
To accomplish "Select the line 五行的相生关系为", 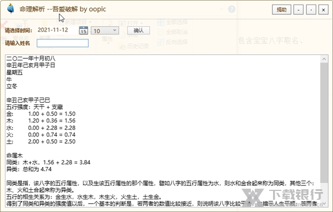I will pos(84,196).
